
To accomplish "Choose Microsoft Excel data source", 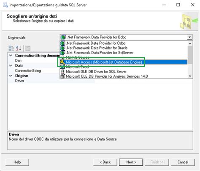I will coord(124,67).
